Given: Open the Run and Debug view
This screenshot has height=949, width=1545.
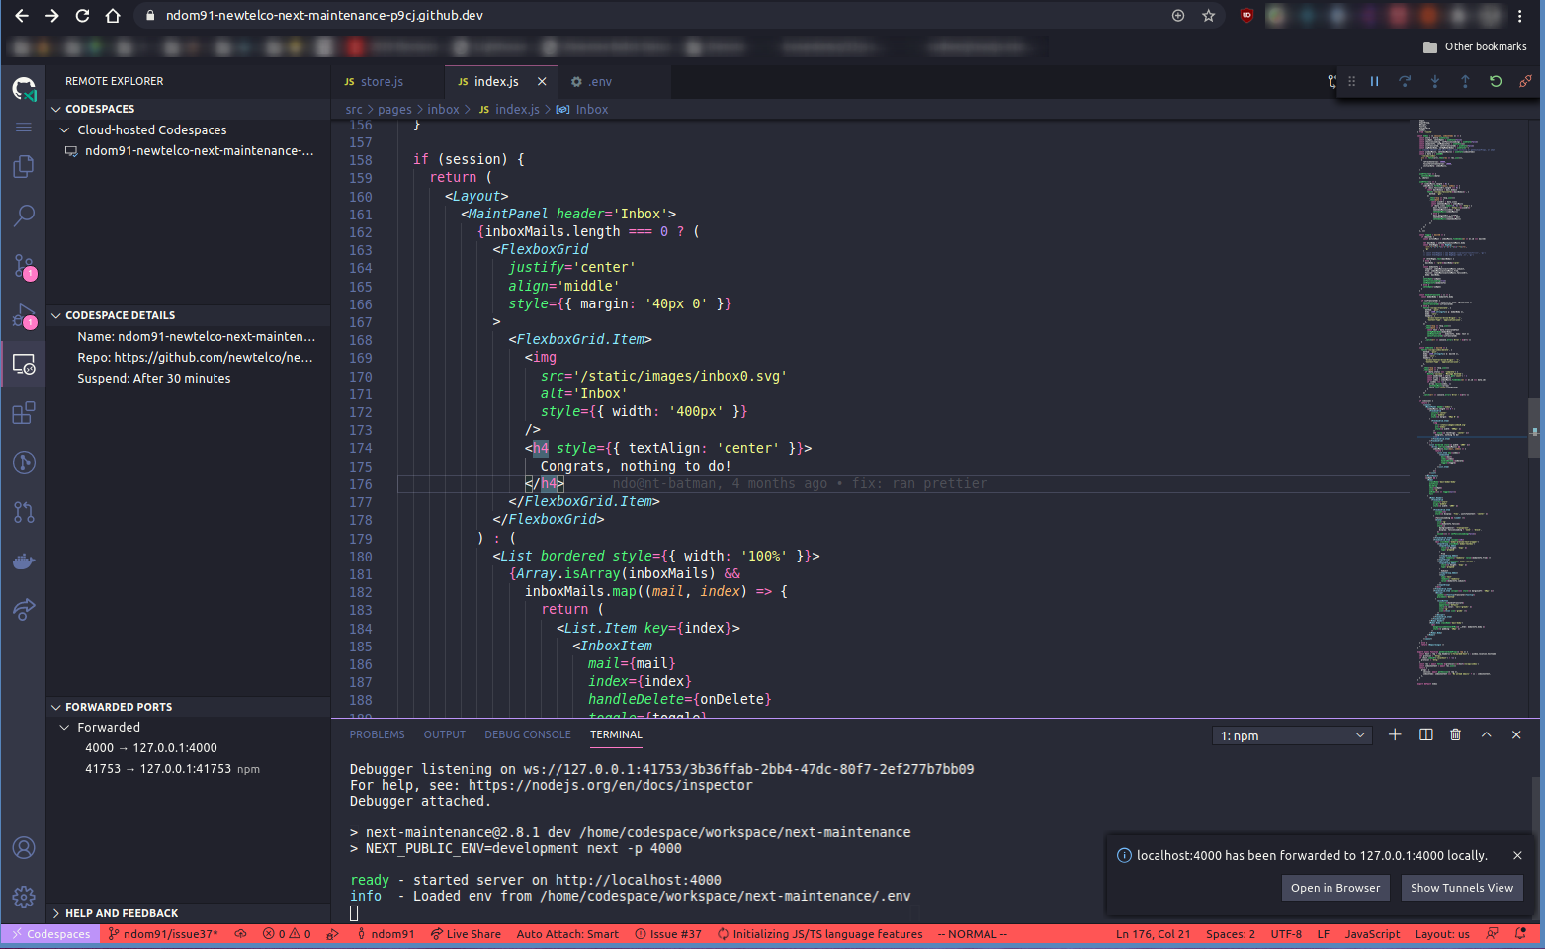Looking at the screenshot, I should point(24,314).
